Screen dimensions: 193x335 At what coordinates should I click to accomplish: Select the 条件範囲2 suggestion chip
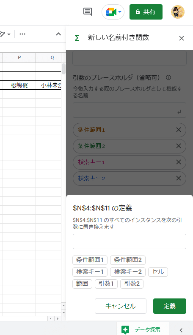tap(128, 260)
